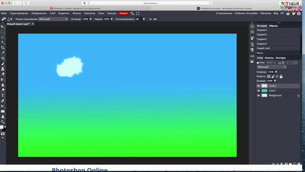Image resolution: width=305 pixels, height=172 pixels.
Task: Open the CSS panel icon
Action: (252, 56)
